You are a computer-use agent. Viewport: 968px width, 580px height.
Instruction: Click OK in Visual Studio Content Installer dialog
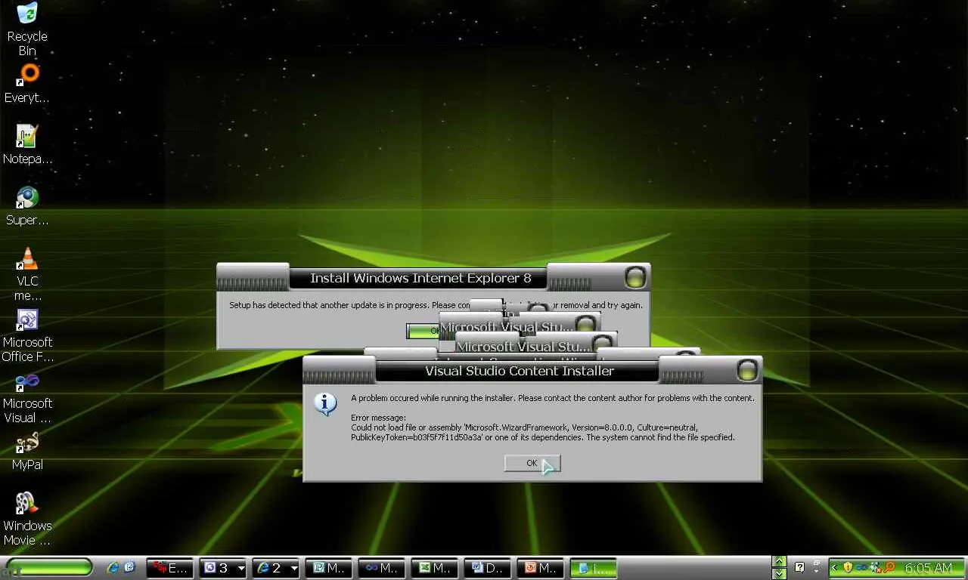pos(532,464)
